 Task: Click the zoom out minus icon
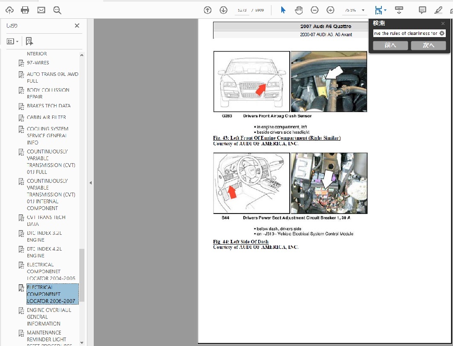[315, 10]
